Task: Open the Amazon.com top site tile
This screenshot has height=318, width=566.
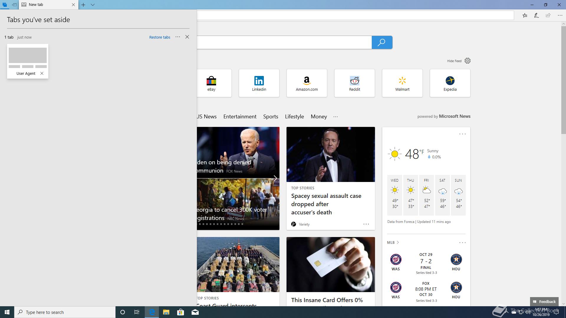Action: click(307, 83)
